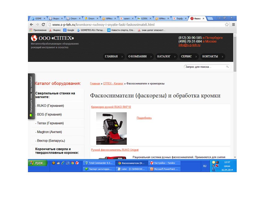The height and width of the screenshot is (197, 263).
Task: Close the active Фаско tab
Action: tap(204, 18)
